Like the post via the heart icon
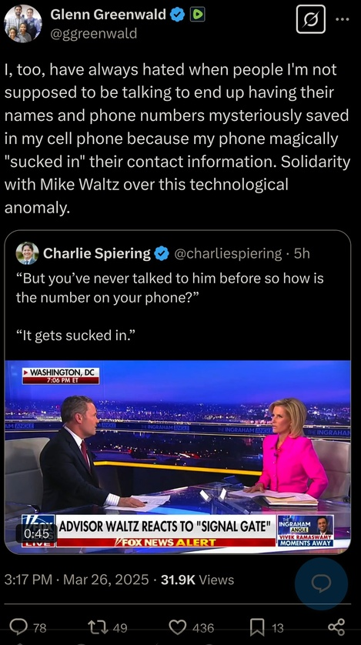361x645 pixels. (178, 628)
